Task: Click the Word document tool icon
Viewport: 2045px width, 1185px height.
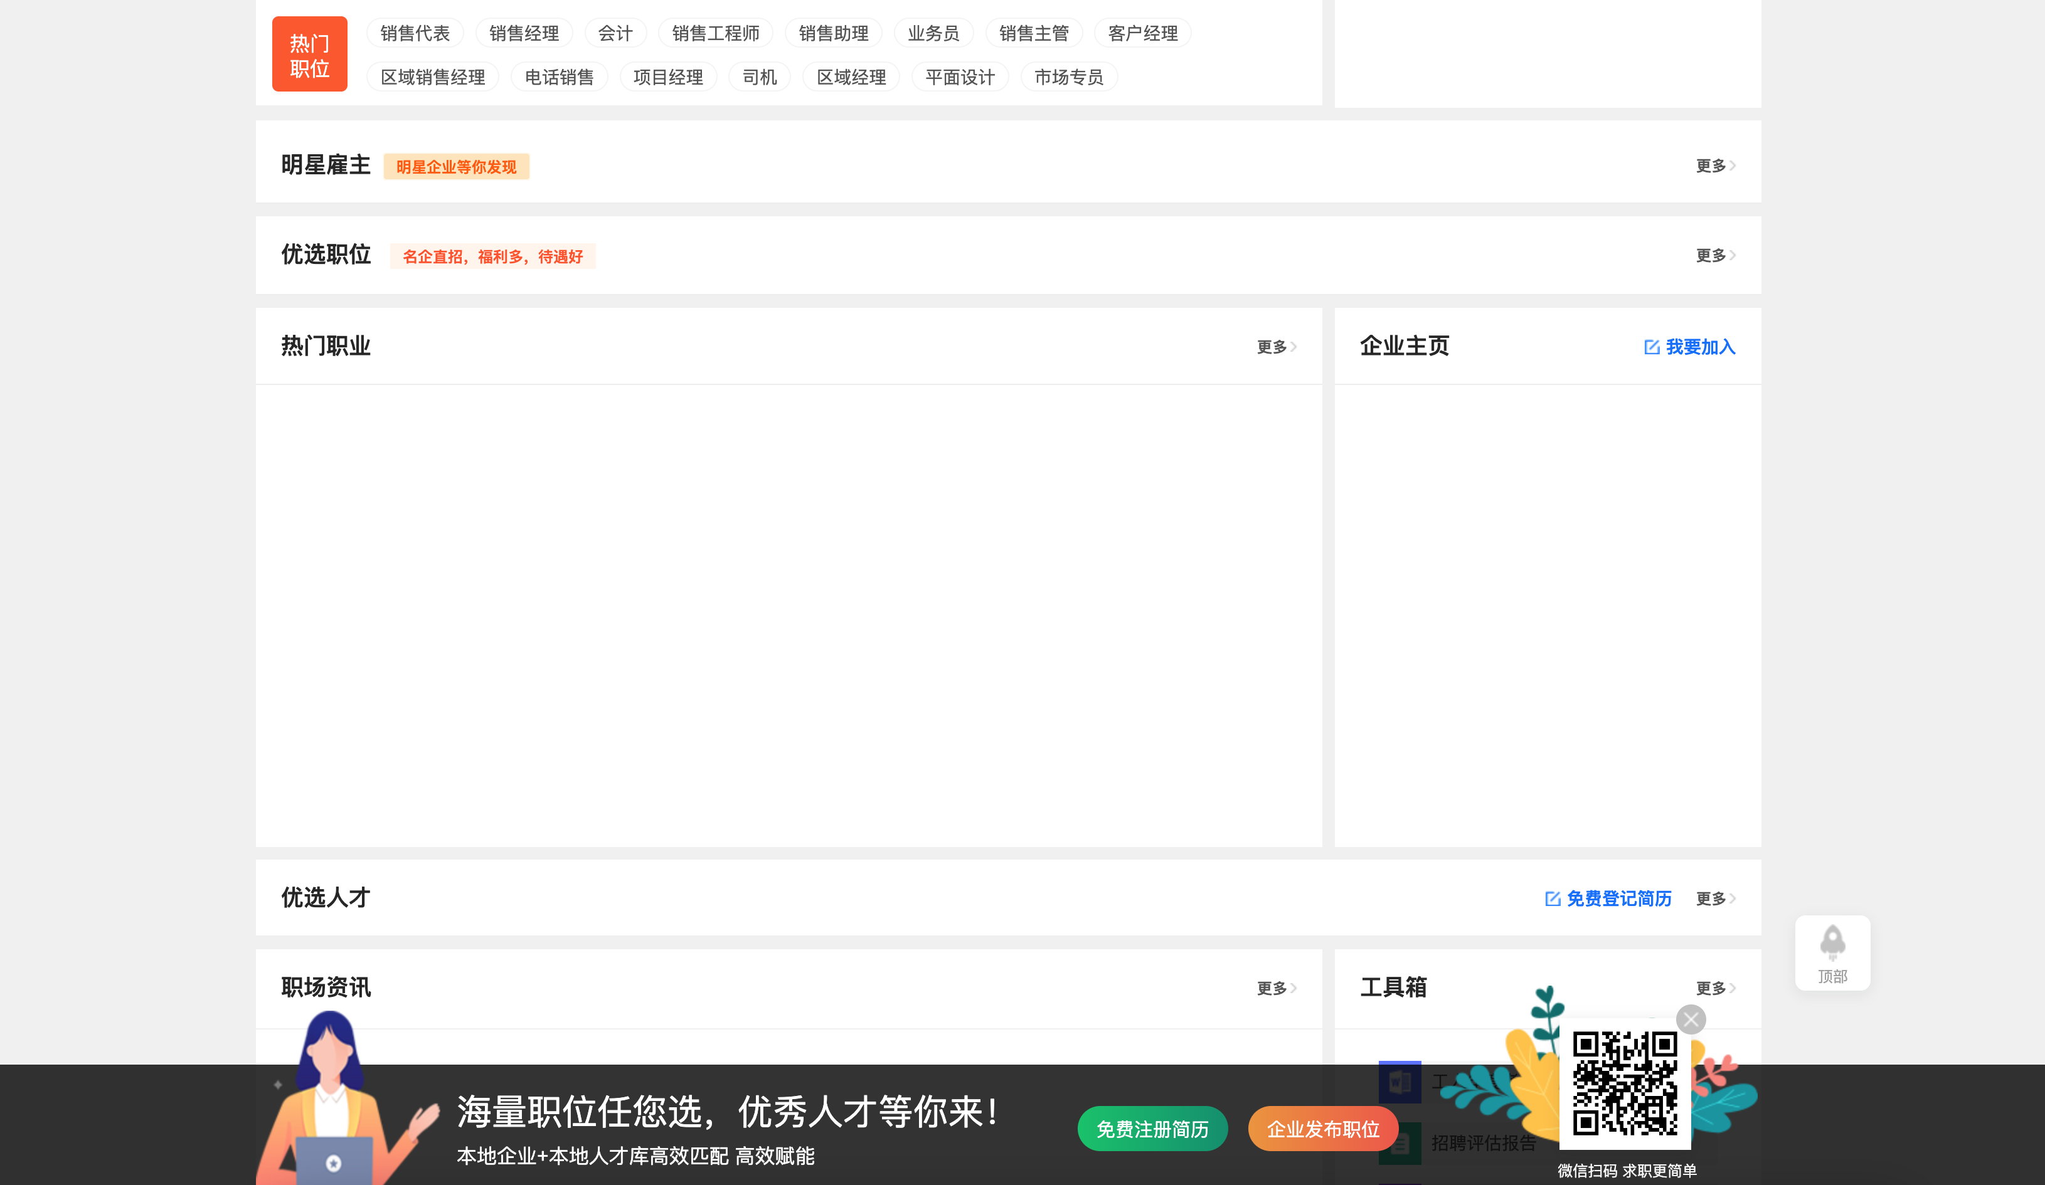Action: [1400, 1082]
